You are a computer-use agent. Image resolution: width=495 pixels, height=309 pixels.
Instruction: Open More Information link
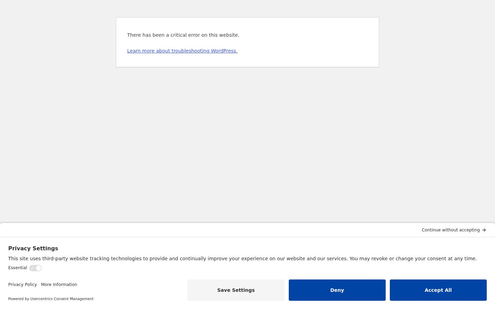click(59, 285)
